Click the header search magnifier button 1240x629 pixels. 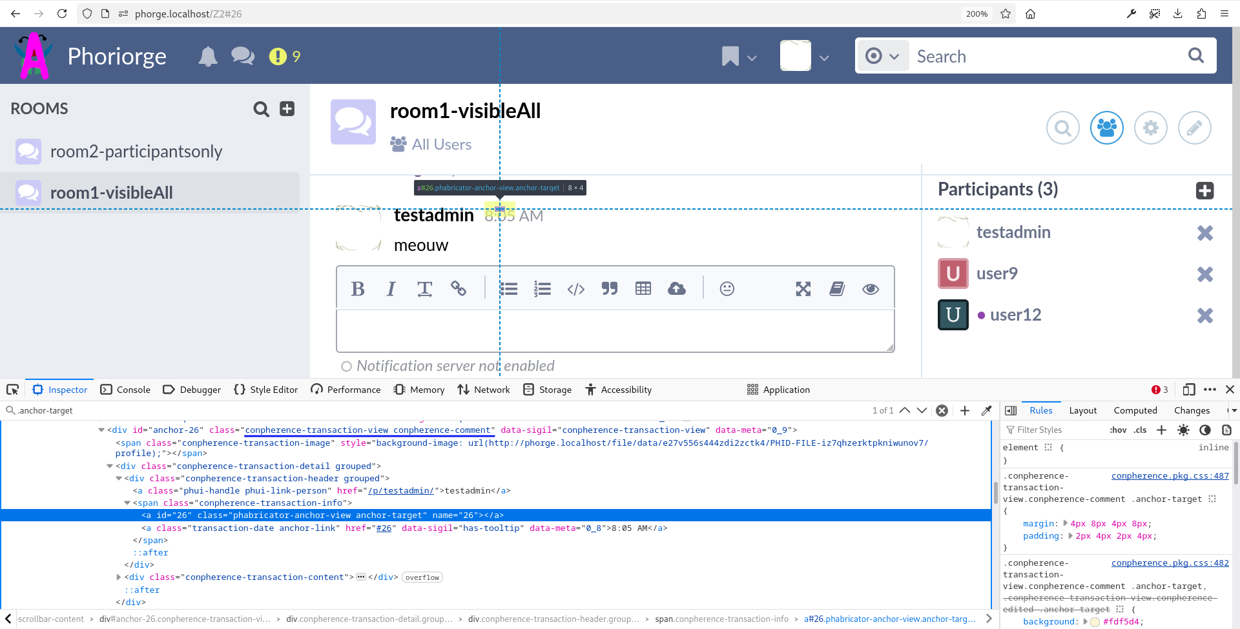(1196, 56)
